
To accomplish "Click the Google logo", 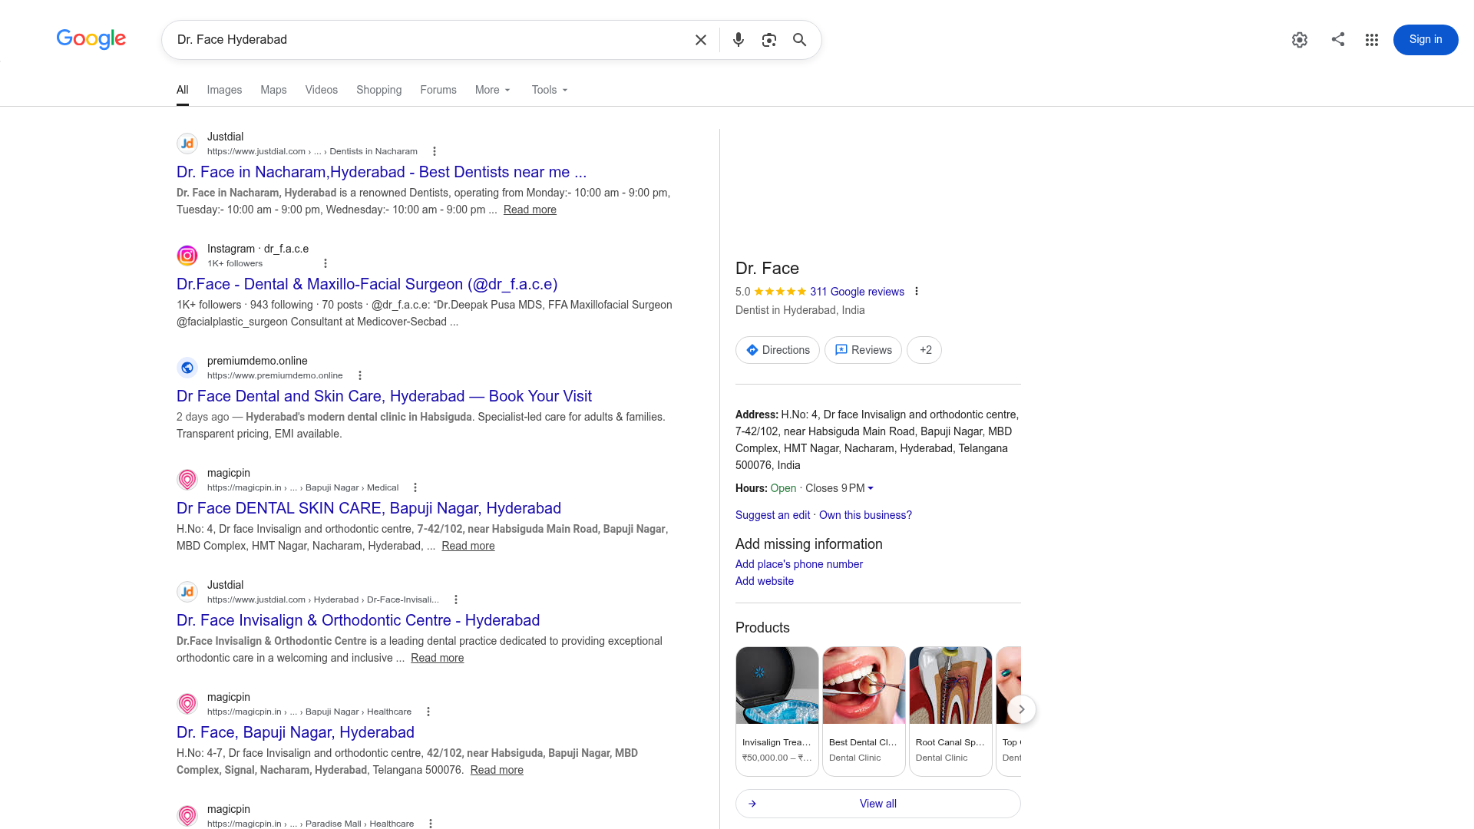I will [91, 39].
